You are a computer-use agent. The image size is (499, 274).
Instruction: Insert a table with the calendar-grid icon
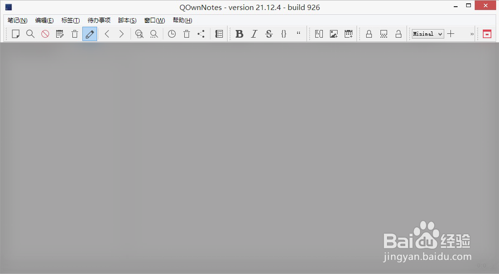[349, 34]
